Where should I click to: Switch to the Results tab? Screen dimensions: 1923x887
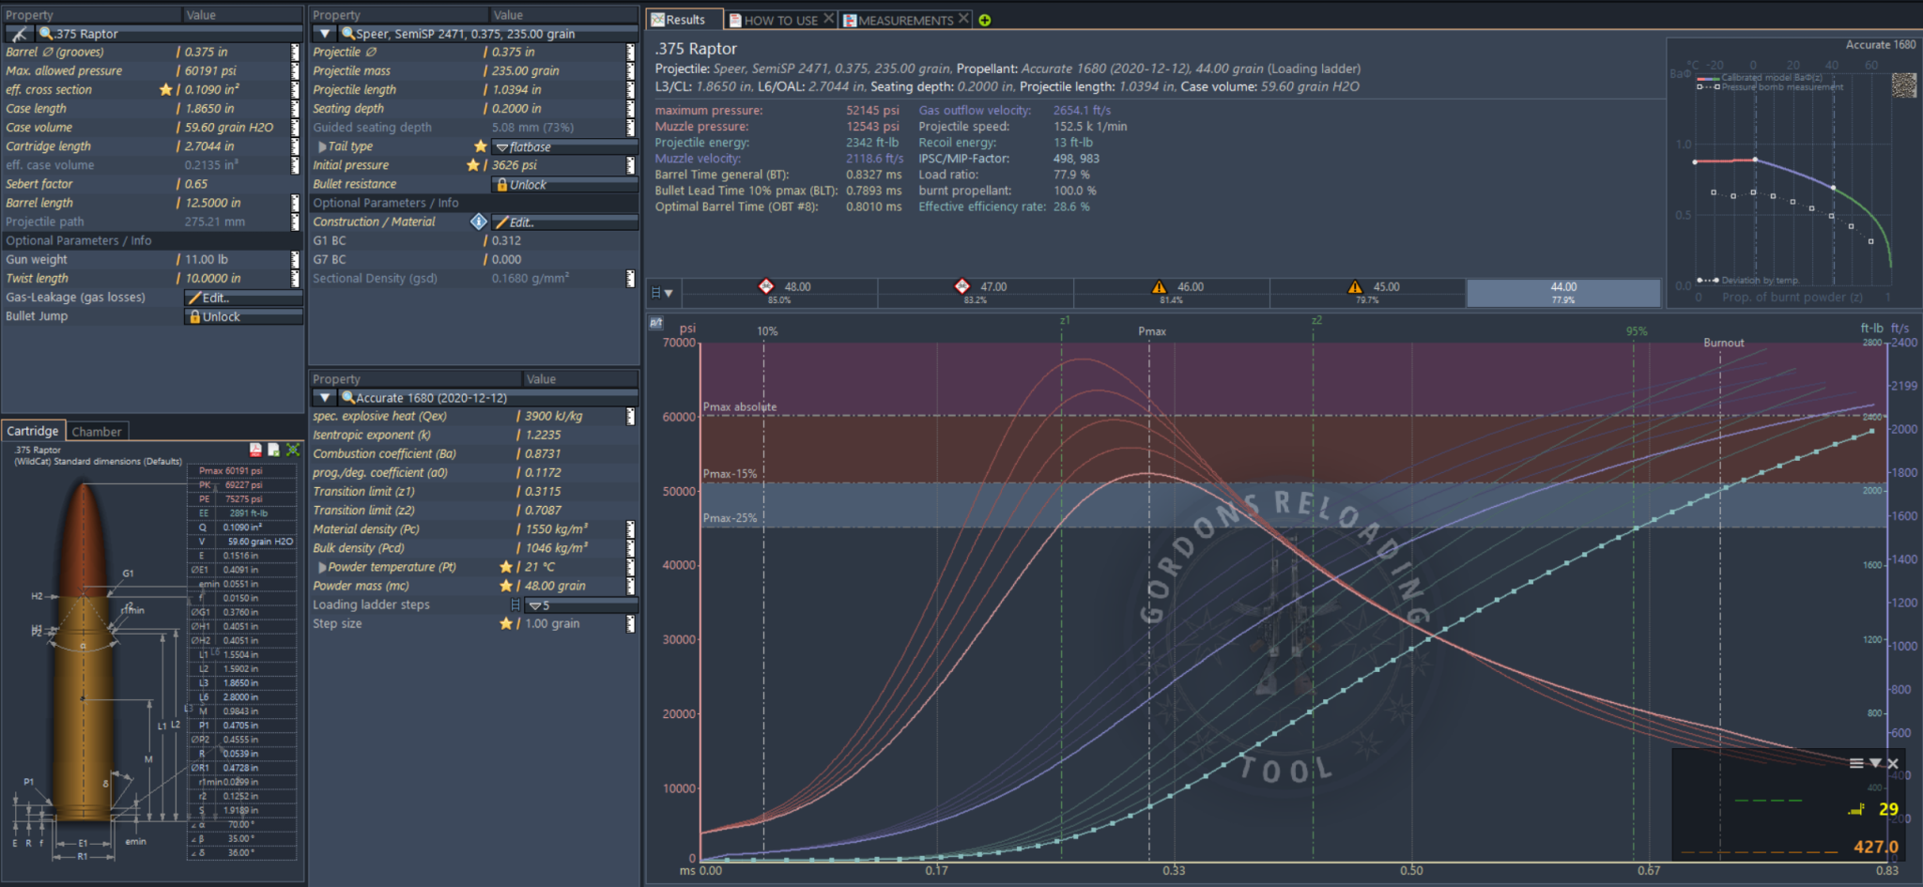684,20
